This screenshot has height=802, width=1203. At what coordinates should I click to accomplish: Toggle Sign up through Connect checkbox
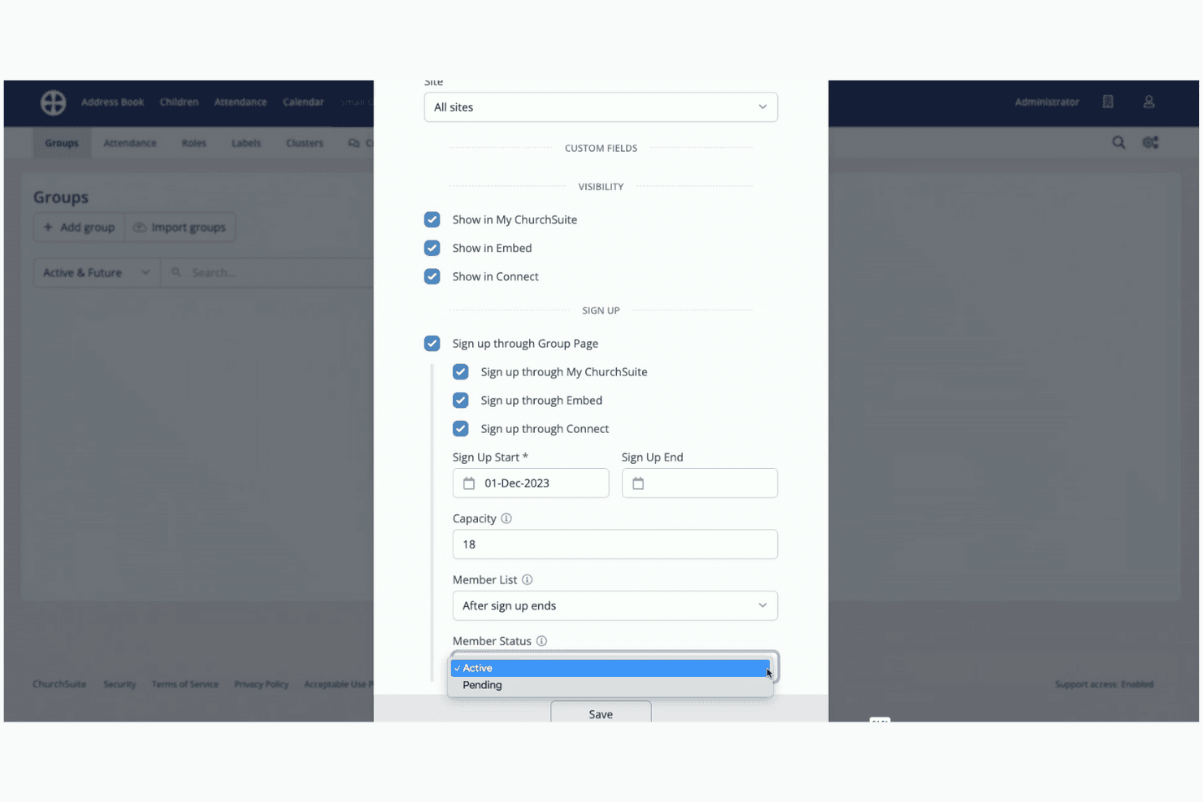click(x=461, y=429)
